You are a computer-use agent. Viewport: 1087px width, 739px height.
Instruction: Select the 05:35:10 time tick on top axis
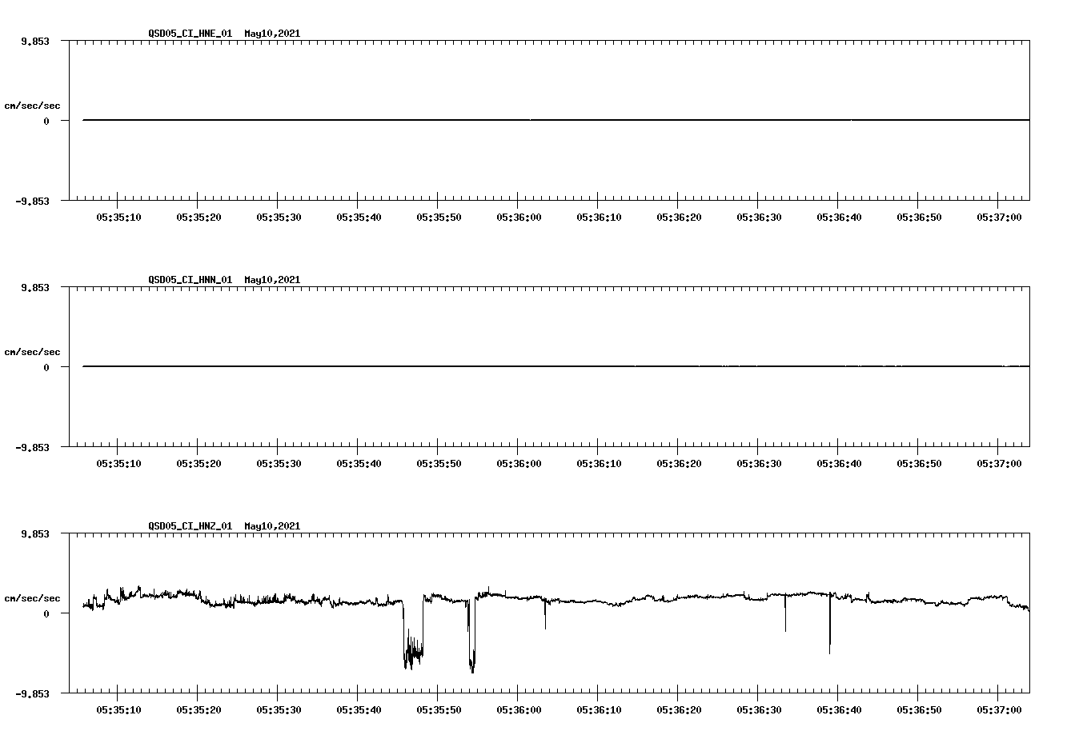(x=118, y=216)
